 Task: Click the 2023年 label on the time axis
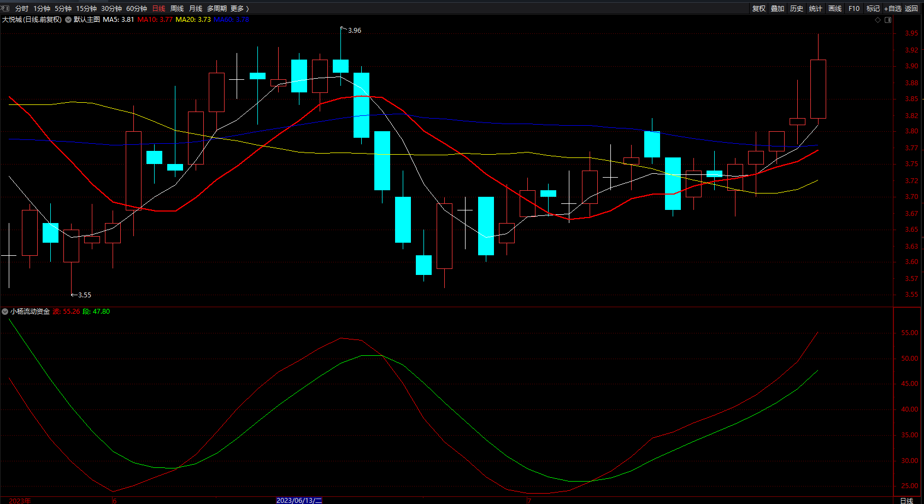pos(20,501)
